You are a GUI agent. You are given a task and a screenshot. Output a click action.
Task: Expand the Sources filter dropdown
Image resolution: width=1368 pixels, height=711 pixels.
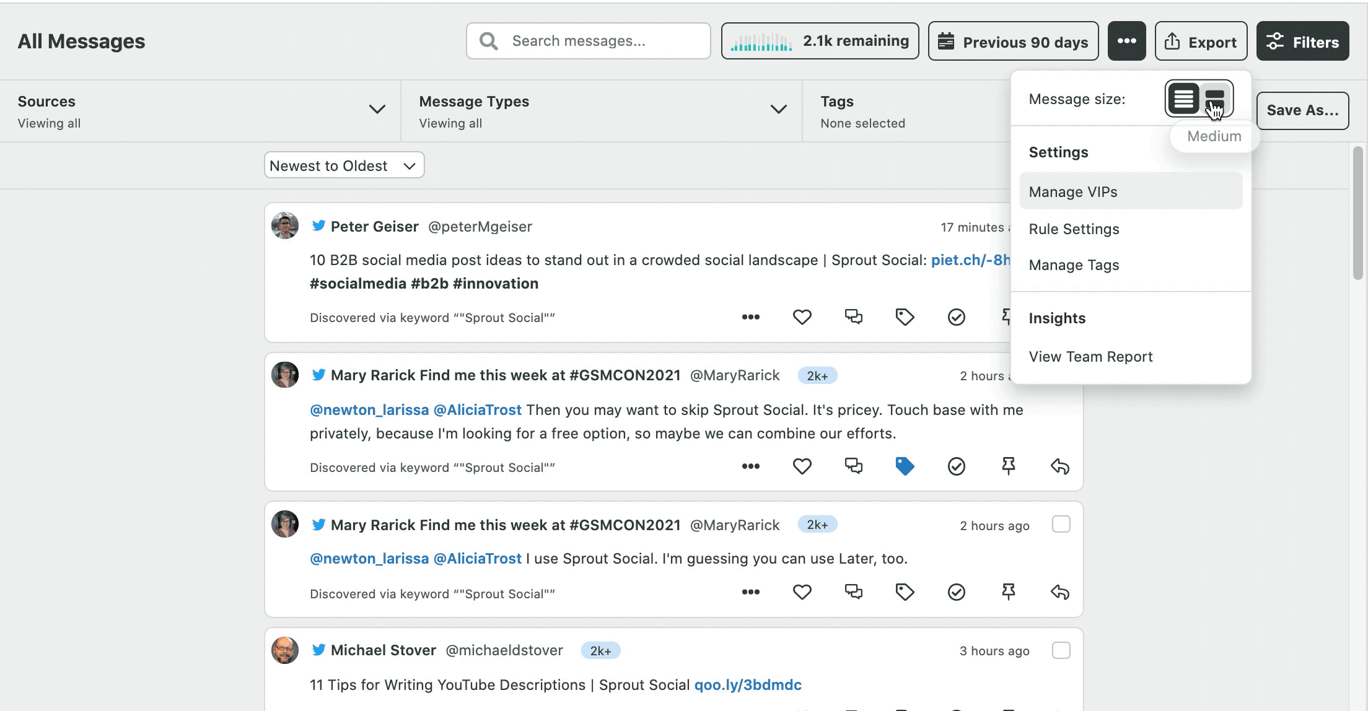[200, 111]
